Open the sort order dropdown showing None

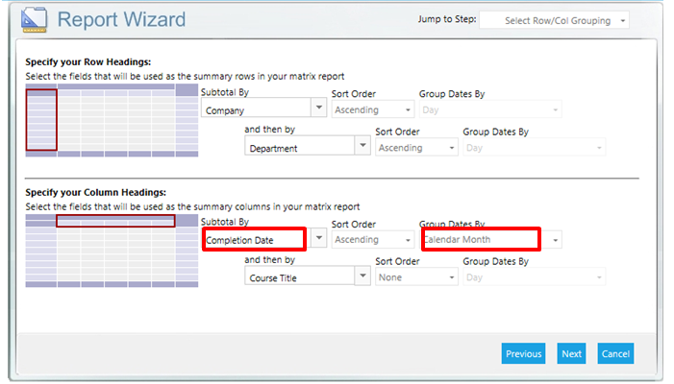click(x=415, y=277)
